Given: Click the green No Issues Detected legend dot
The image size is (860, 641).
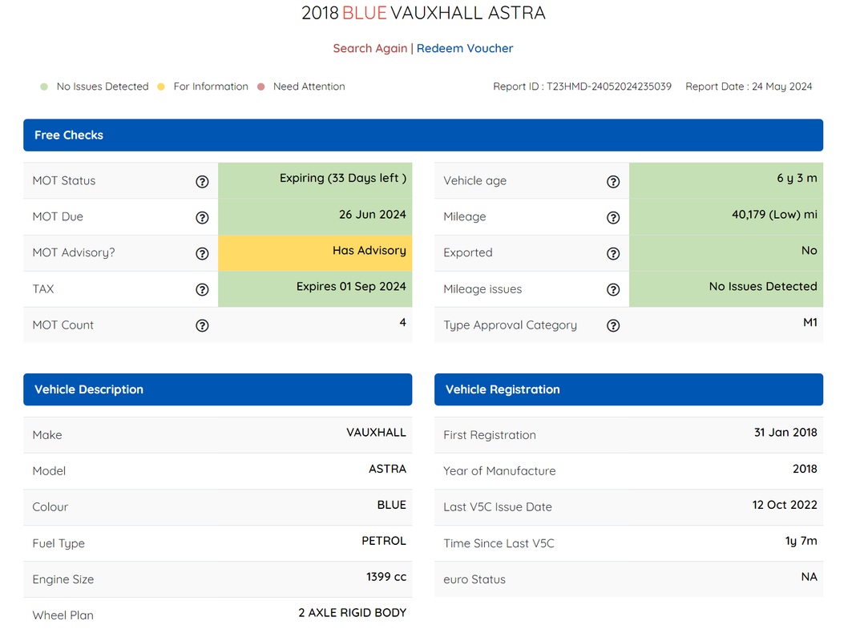Looking at the screenshot, I should tap(44, 87).
